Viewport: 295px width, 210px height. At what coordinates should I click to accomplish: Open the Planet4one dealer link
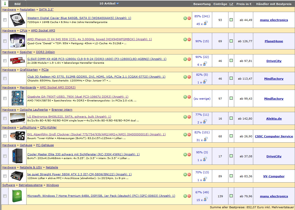coord(274,41)
